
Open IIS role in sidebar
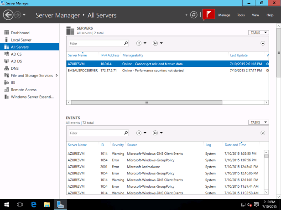[13, 82]
